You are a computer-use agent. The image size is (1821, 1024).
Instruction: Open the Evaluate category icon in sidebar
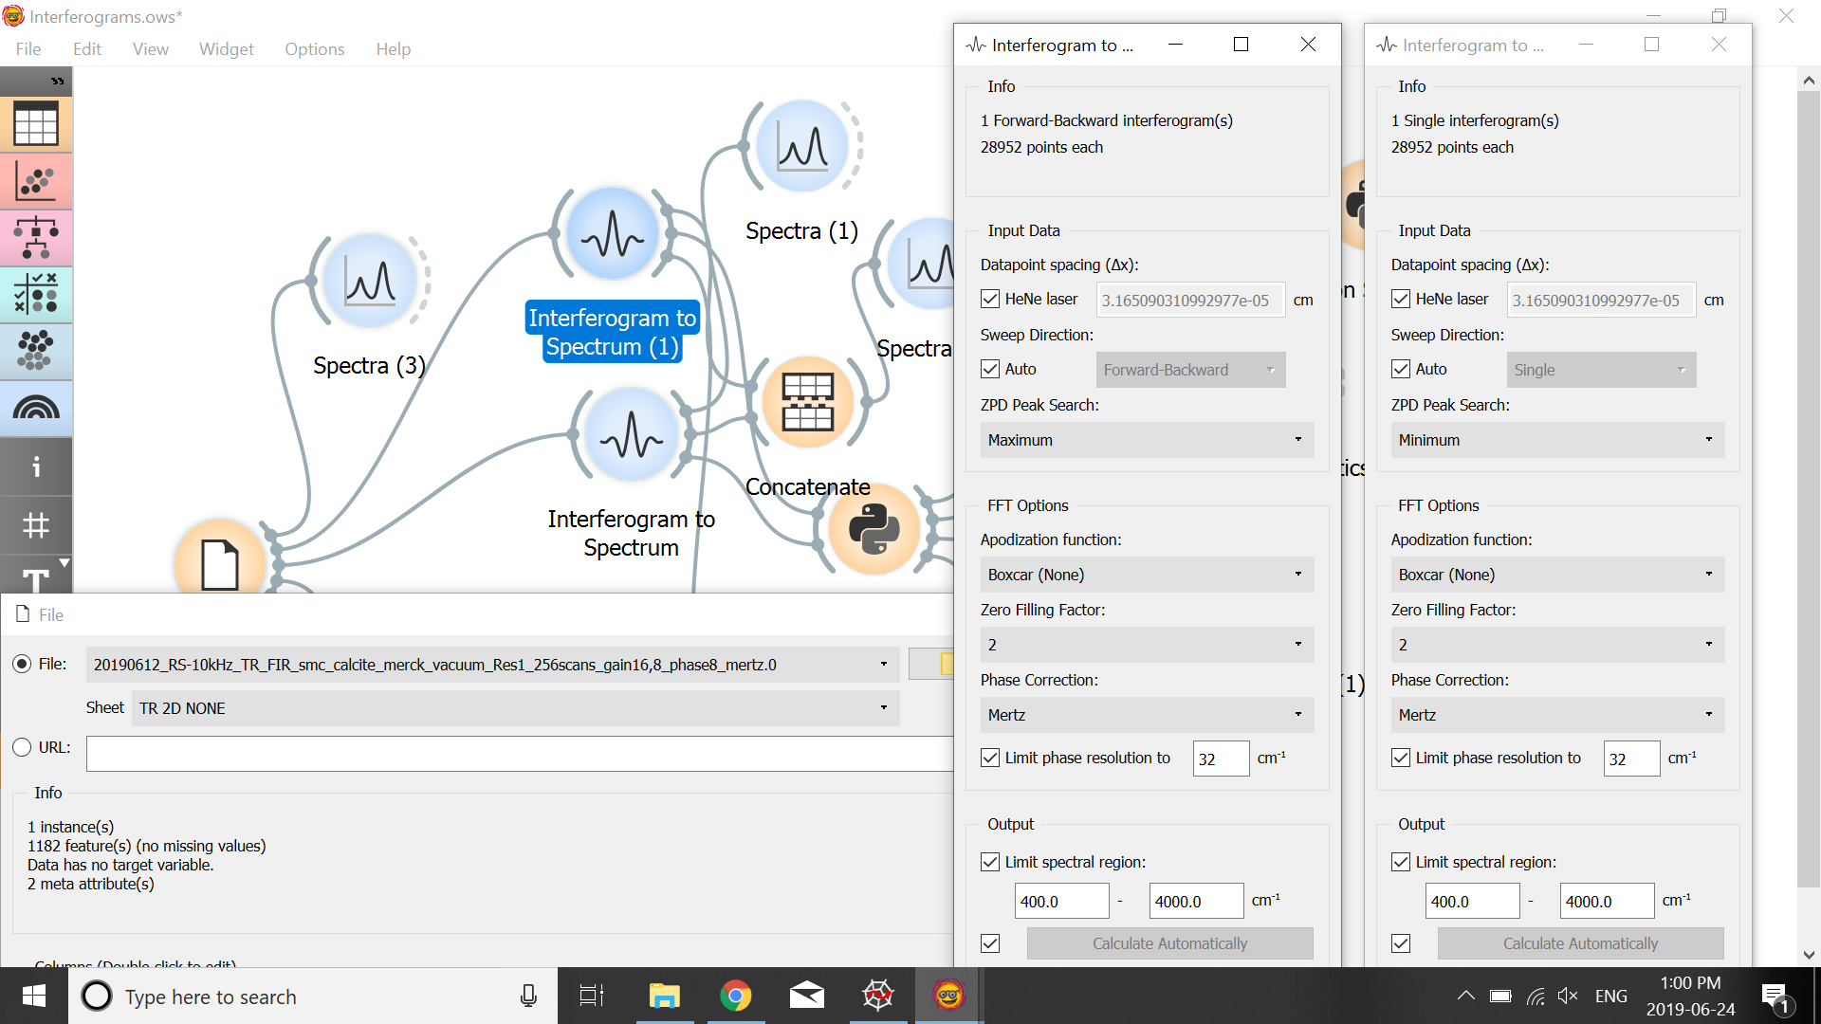36,294
